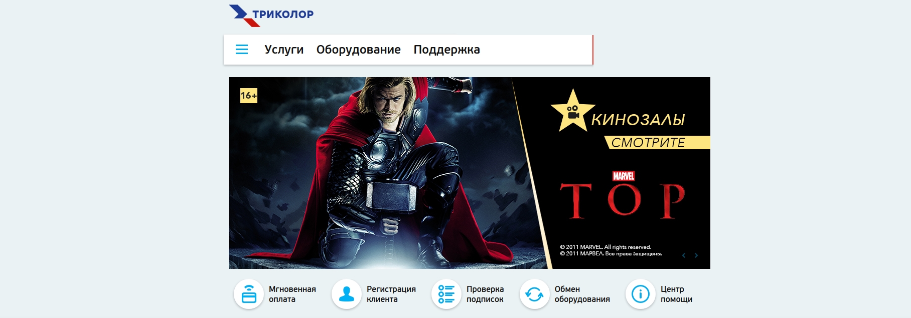
Task: Click the Центр помощи info icon
Action: (641, 294)
